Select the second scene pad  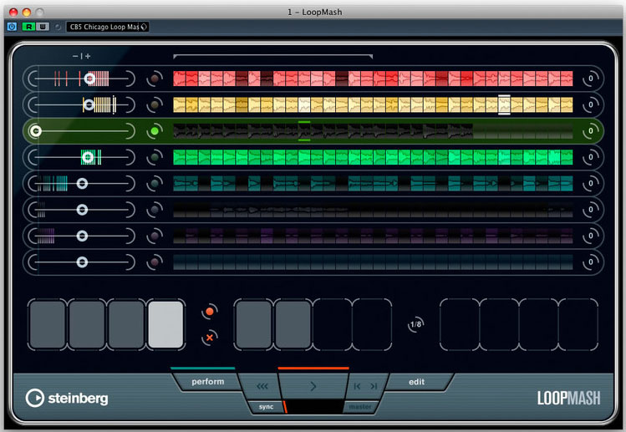click(87, 324)
